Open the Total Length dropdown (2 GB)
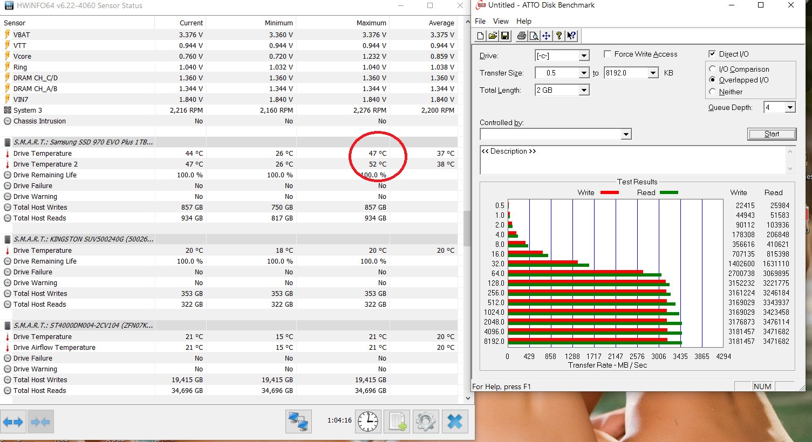Viewport: 812px width, 442px height. 584,90
